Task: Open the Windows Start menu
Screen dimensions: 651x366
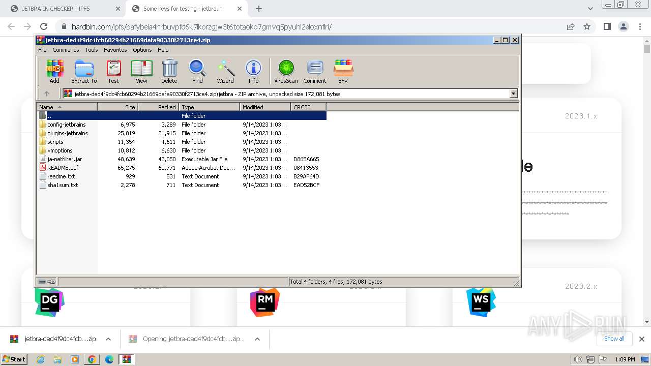Action: pyautogui.click(x=14, y=359)
